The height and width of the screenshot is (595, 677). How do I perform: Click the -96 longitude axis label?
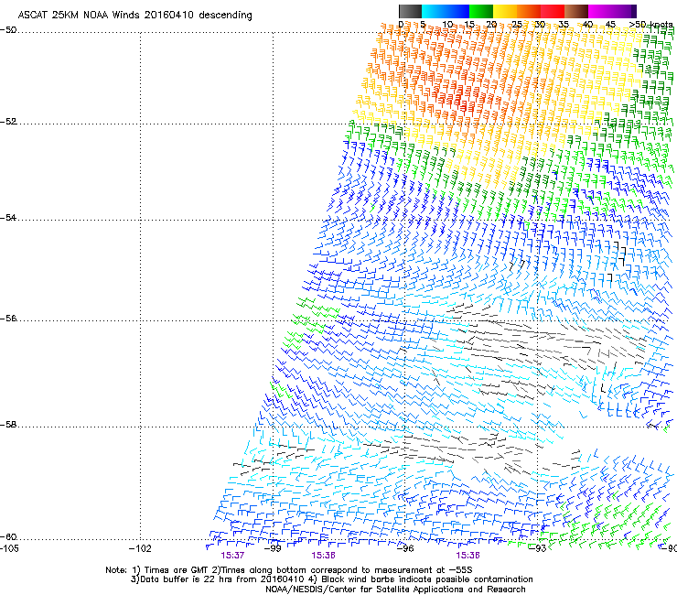[x=405, y=548]
